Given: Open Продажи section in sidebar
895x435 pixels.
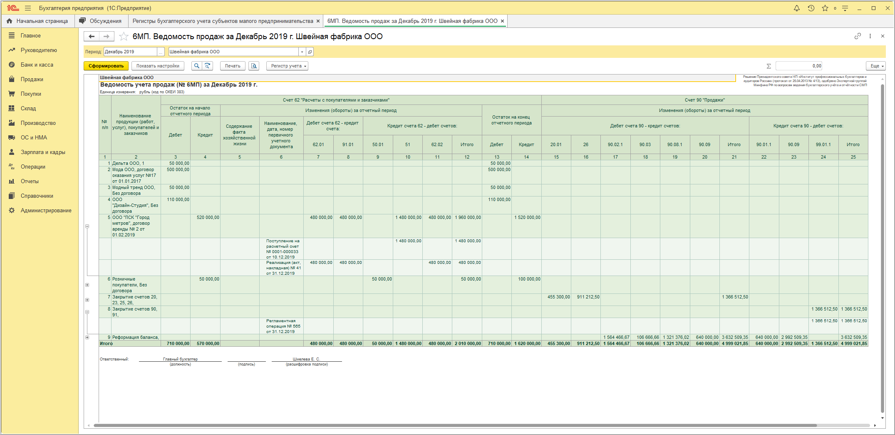Looking at the screenshot, I should tap(32, 80).
